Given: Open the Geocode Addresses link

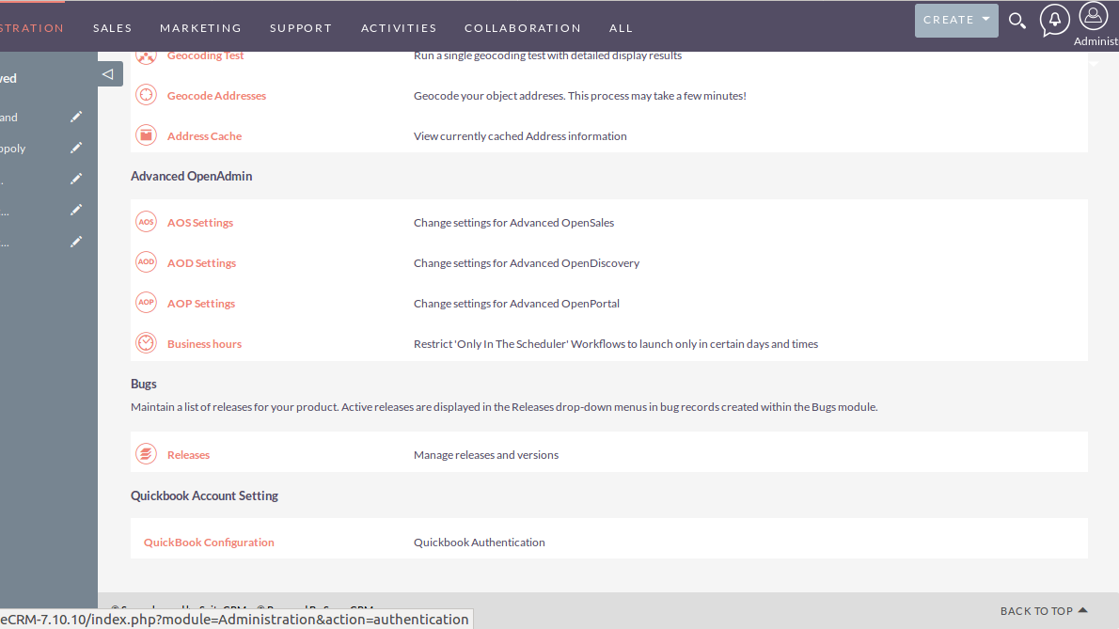Looking at the screenshot, I should pos(216,96).
